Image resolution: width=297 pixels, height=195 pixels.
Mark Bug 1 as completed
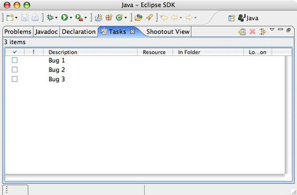click(x=14, y=60)
